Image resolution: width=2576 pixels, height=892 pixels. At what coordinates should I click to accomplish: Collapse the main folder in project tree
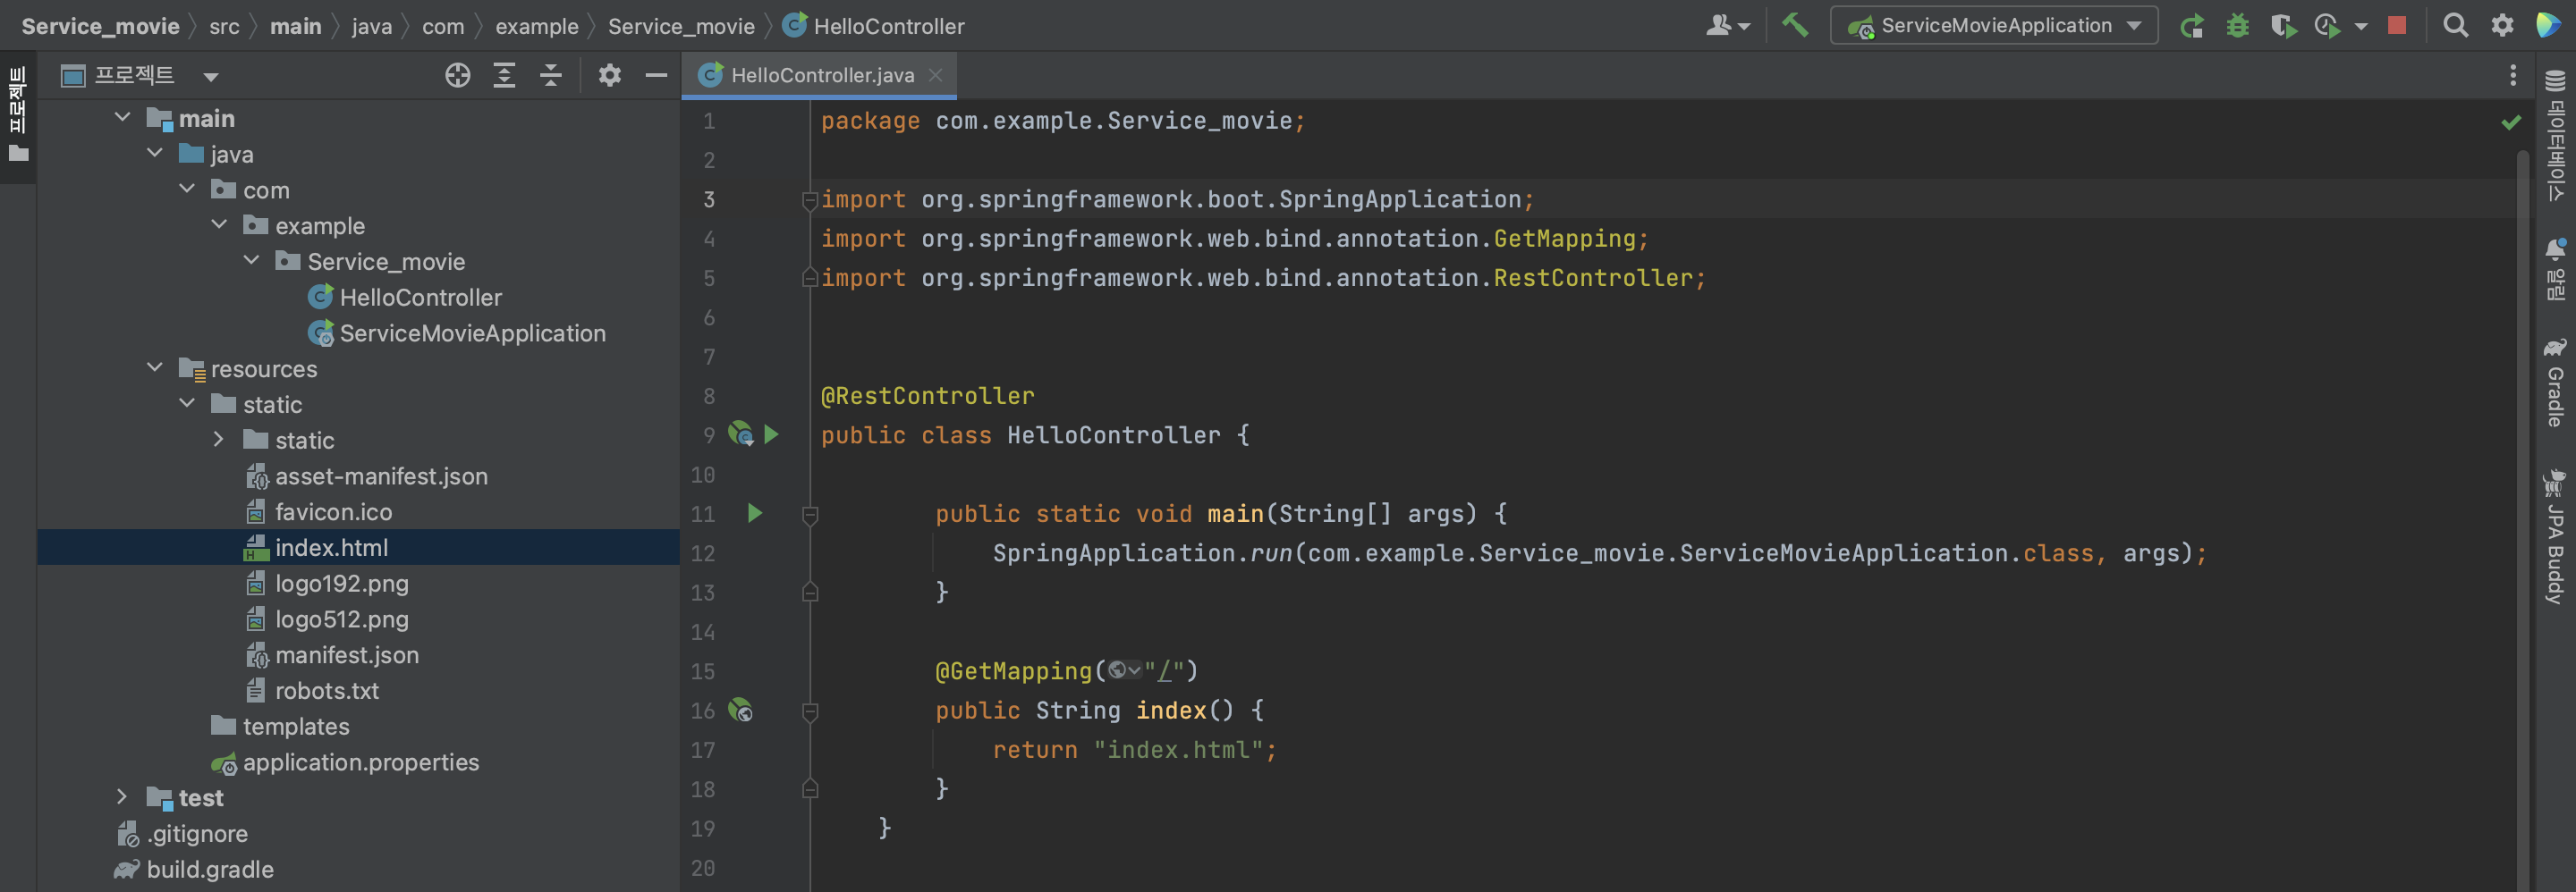pyautogui.click(x=122, y=117)
